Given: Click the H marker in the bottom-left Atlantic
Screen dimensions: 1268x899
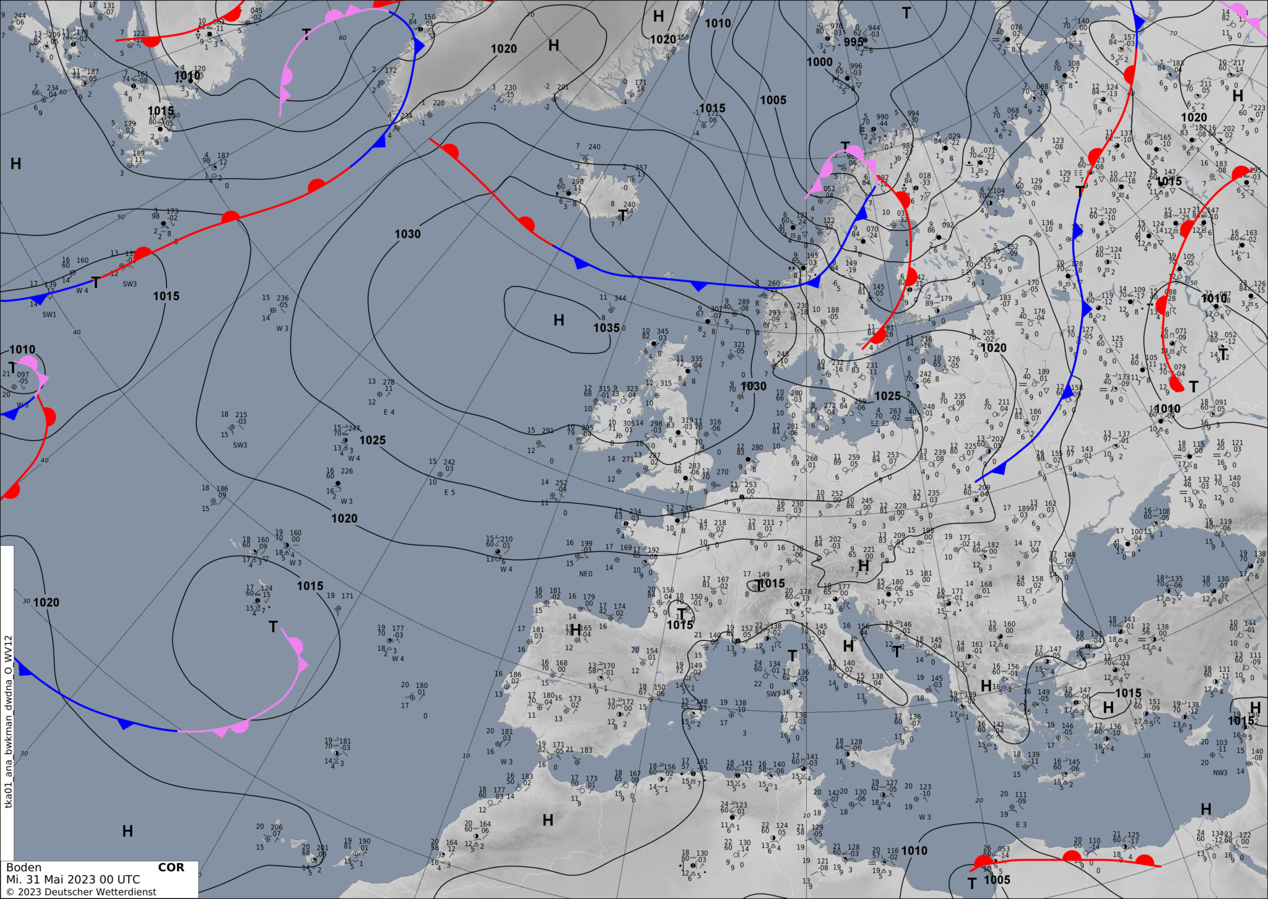Looking at the screenshot, I should (x=128, y=832).
